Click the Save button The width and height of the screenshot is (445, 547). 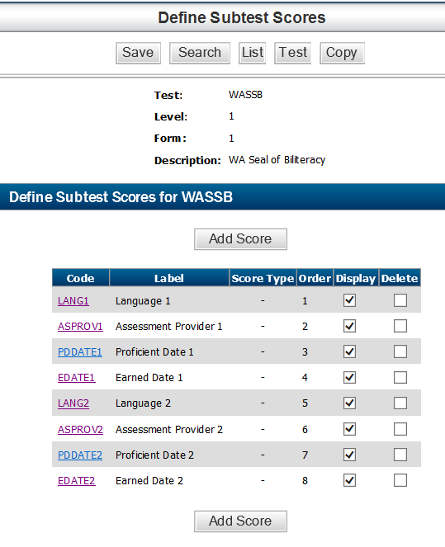138,53
